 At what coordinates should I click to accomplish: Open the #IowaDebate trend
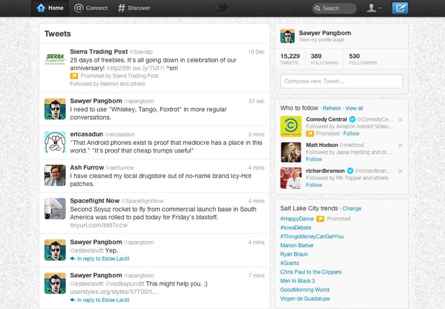296,228
